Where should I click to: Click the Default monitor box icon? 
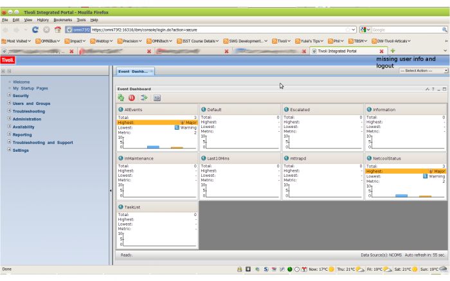coord(204,110)
